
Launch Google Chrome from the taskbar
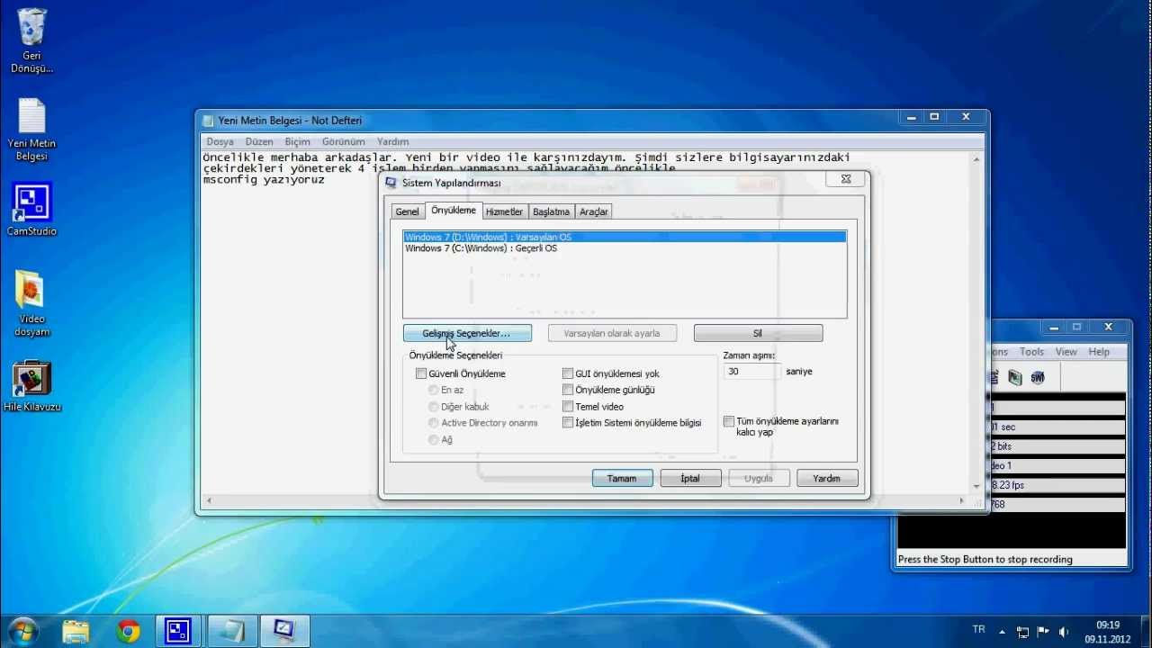(129, 631)
